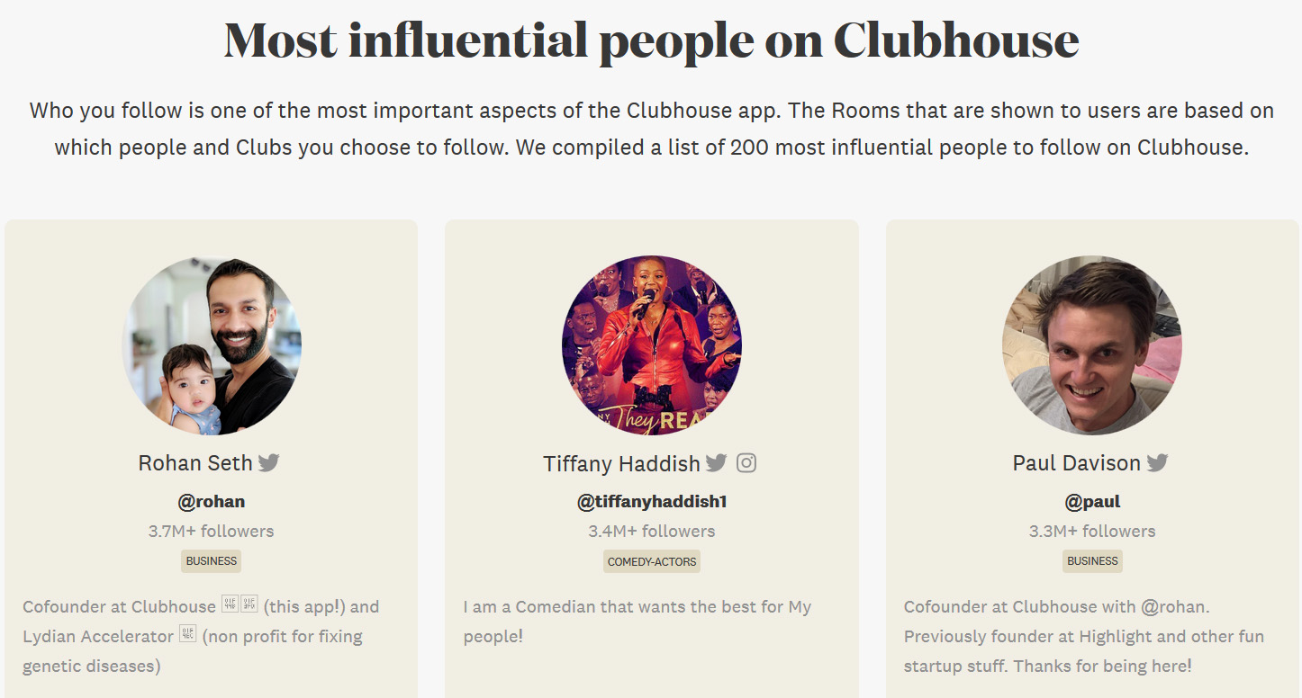The width and height of the screenshot is (1302, 698).
Task: Click the @rohan handle
Action: click(212, 502)
